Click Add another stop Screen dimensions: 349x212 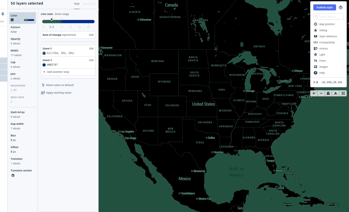58,72
